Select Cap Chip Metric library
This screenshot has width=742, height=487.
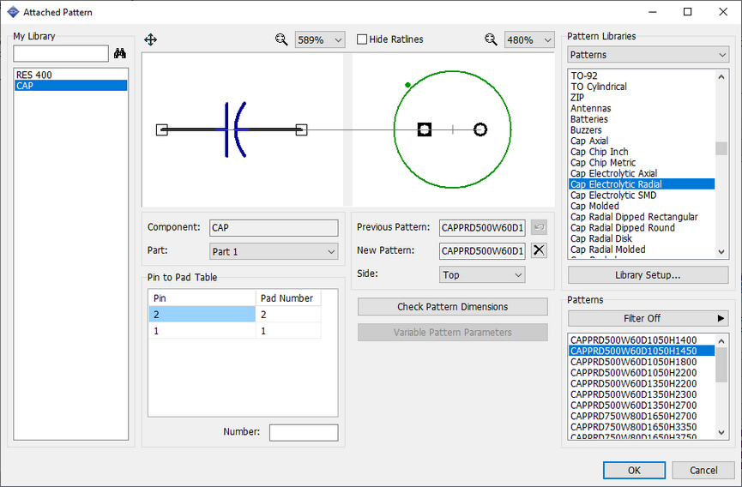(x=642, y=163)
